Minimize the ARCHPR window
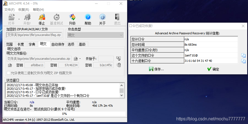Image resolution: width=248 pixels, height=124 pixels. click(96, 4)
